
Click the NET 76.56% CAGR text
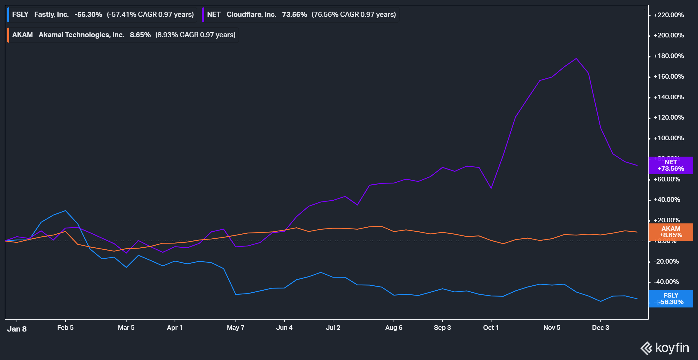click(x=354, y=15)
